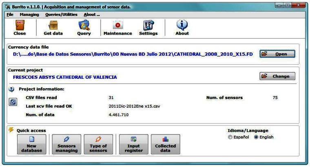Click the Change project button

[x=277, y=76]
